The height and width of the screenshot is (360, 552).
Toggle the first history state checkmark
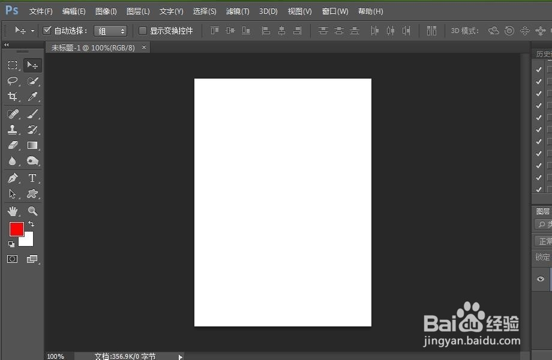click(x=539, y=70)
